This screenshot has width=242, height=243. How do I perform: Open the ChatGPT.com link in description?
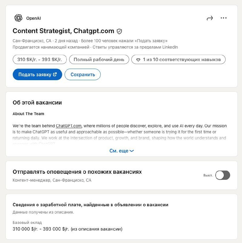tap(69, 126)
